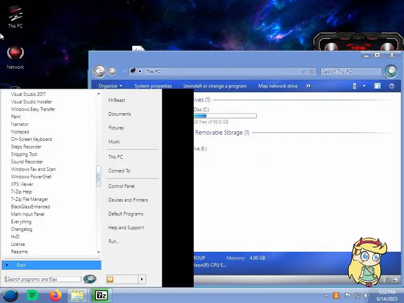The width and height of the screenshot is (404, 303).
Task: Click the Disk (C:) usage bar
Action: [225, 116]
